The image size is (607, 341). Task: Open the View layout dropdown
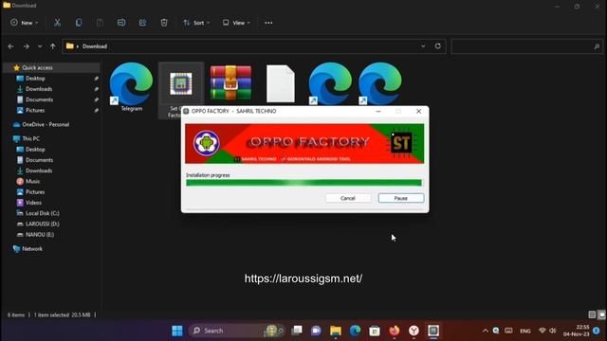pos(236,23)
